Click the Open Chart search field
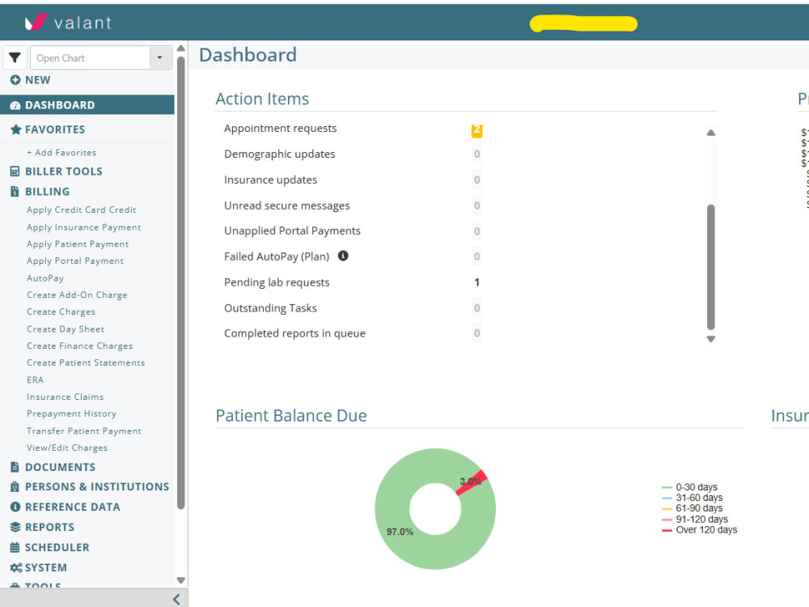Image resolution: width=809 pixels, height=607 pixels. click(91, 57)
